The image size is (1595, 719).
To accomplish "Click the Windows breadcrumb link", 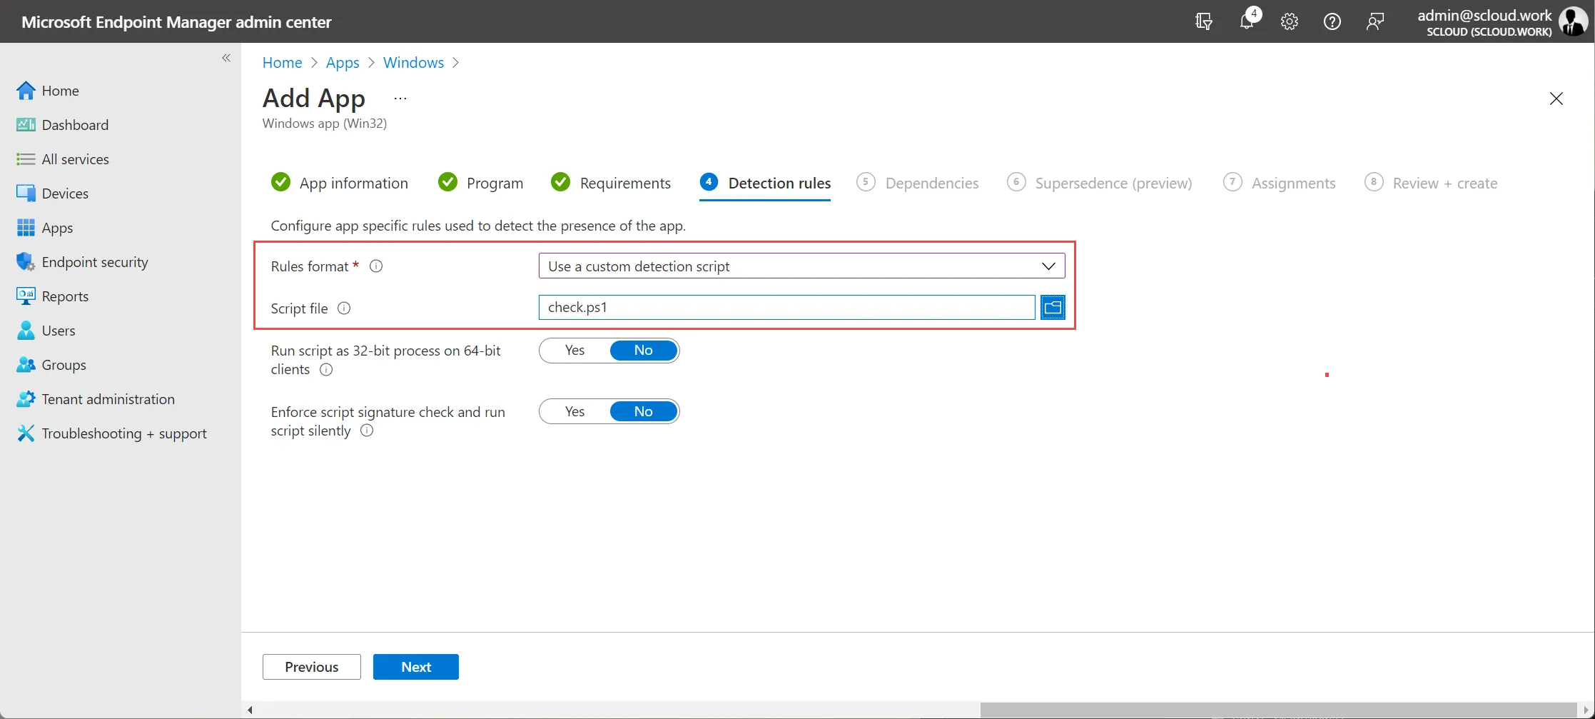I will click(x=413, y=63).
